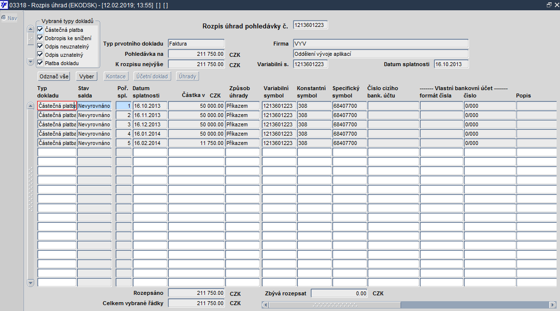Disable the Odpis neuznatelný checkbox
560x311 pixels.
coord(41,46)
